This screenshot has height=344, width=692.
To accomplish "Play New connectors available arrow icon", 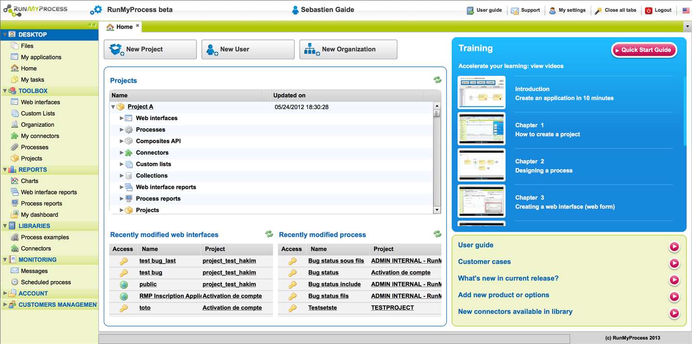I will click(x=674, y=313).
